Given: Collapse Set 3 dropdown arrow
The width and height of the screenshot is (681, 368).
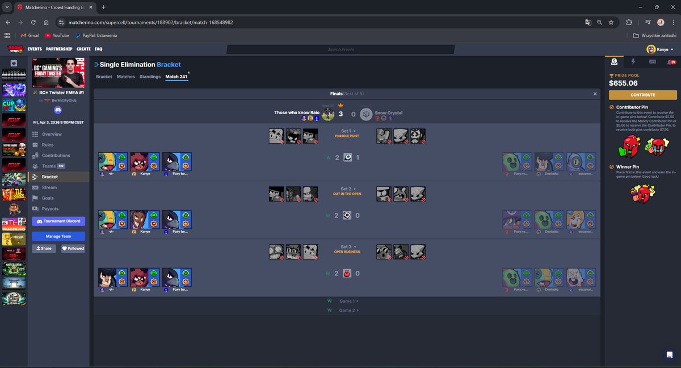Looking at the screenshot, I should point(355,247).
